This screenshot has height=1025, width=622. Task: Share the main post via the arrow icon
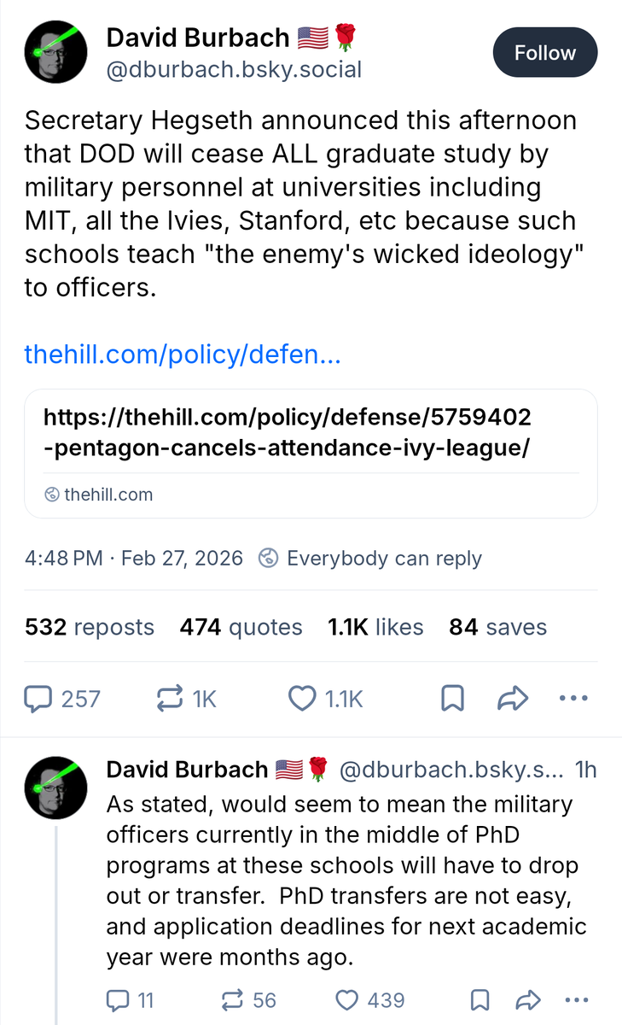tap(512, 699)
